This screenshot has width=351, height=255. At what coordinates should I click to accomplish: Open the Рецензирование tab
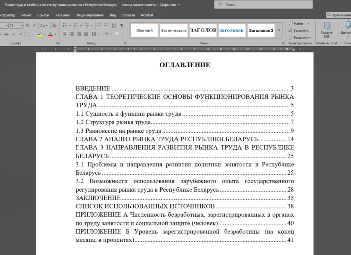point(90,15)
